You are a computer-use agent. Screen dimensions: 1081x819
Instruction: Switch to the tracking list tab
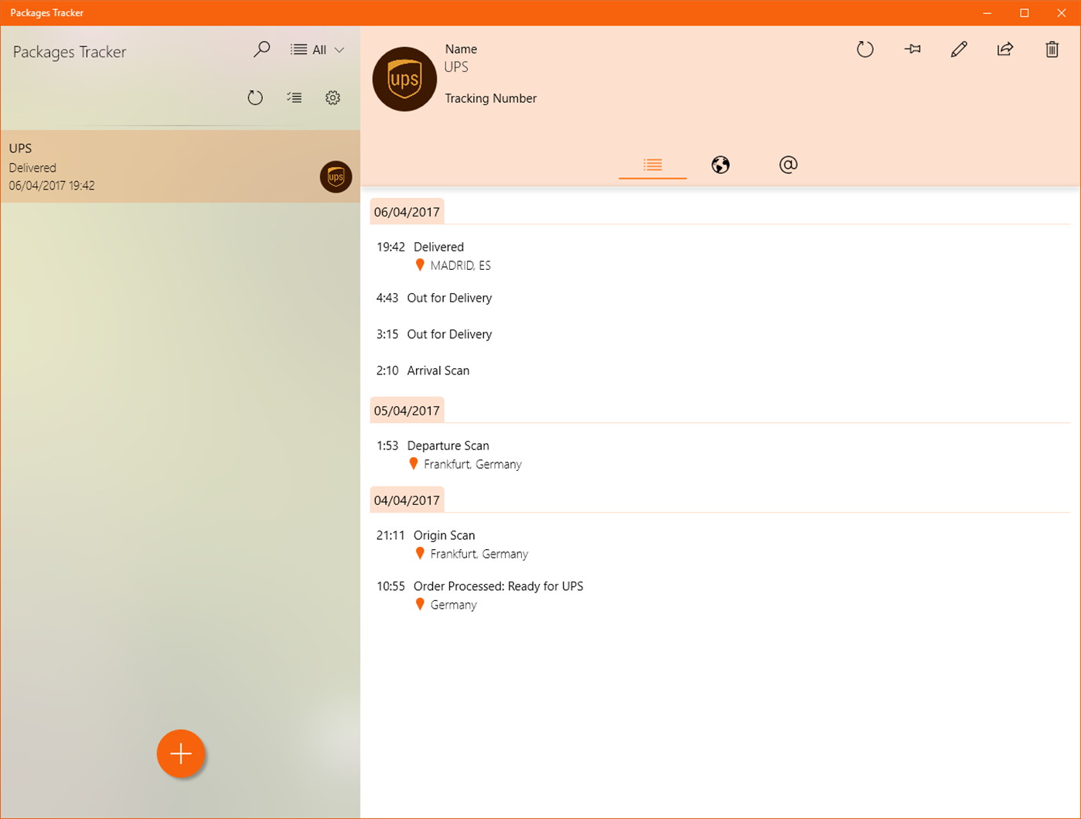coord(653,165)
